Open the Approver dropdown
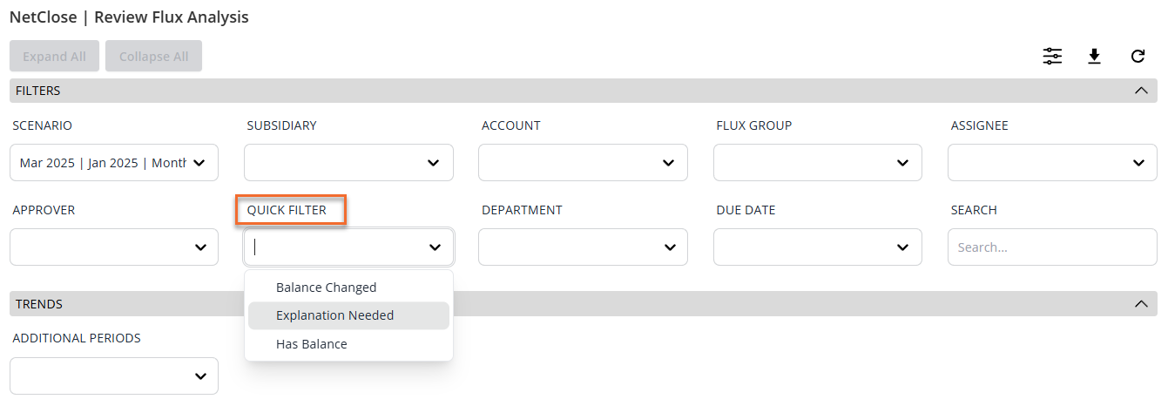This screenshot has width=1168, height=406. 114,247
